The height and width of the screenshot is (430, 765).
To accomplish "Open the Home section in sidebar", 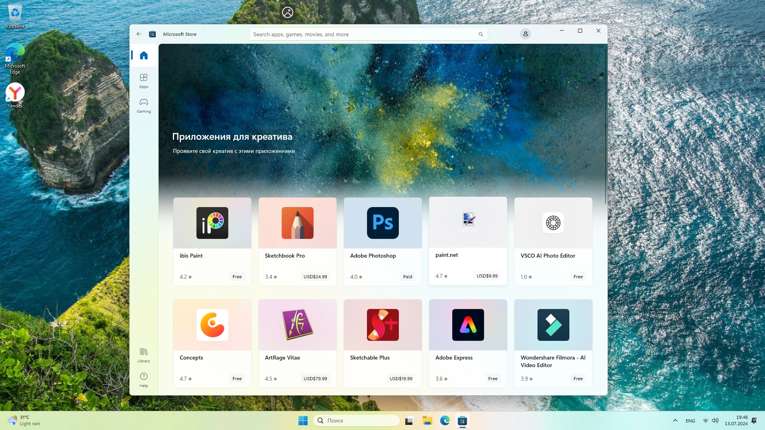I will coord(144,55).
